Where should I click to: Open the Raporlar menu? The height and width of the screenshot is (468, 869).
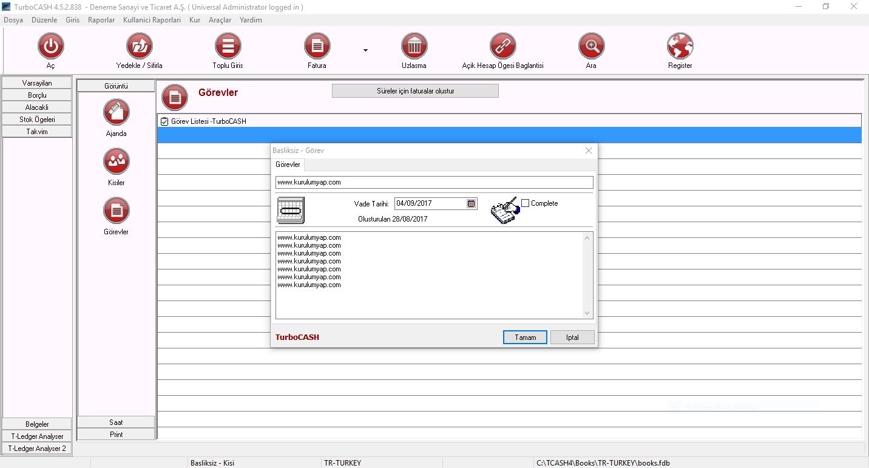(101, 20)
